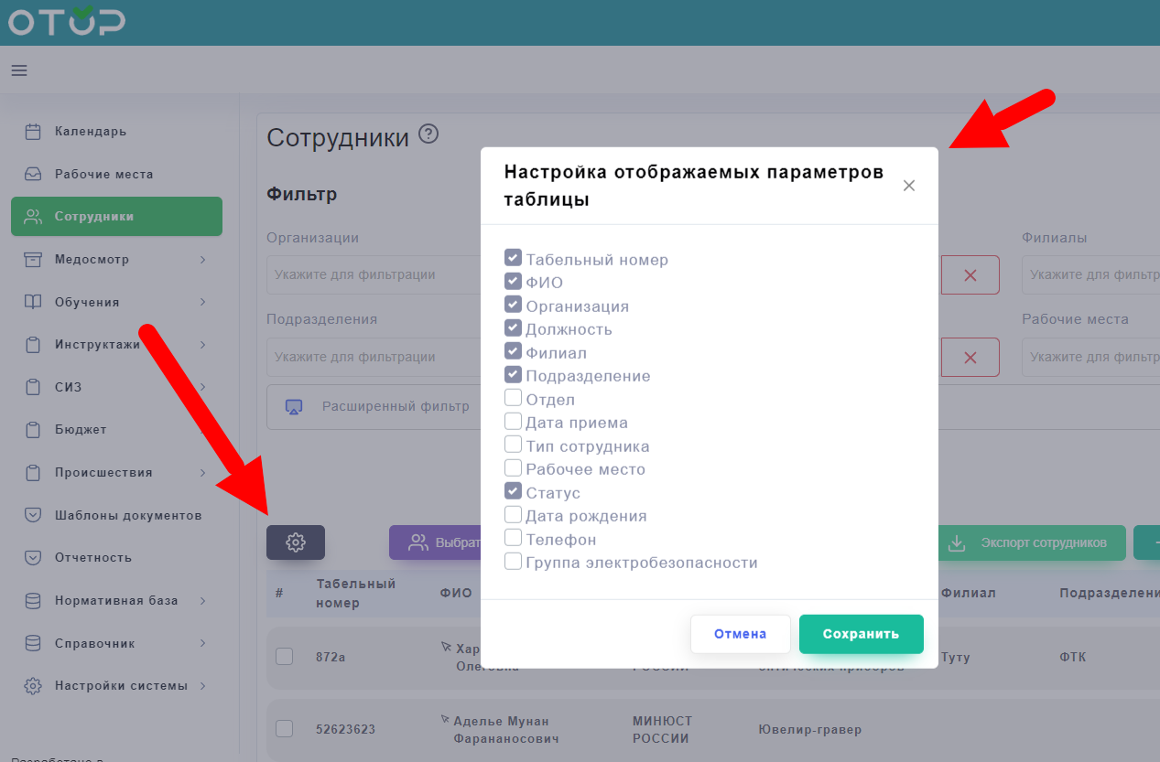Image resolution: width=1160 pixels, height=762 pixels.
Task: Open Рабочие места menu item
Action: [x=103, y=174]
